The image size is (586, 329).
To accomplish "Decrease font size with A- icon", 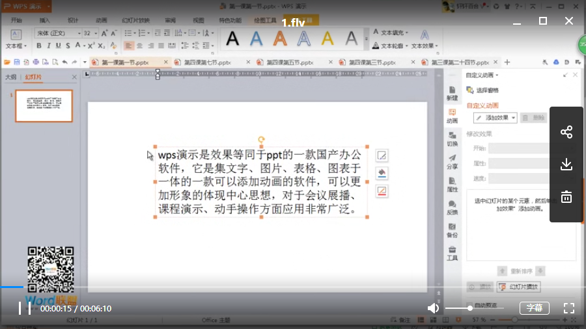I will click(114, 33).
